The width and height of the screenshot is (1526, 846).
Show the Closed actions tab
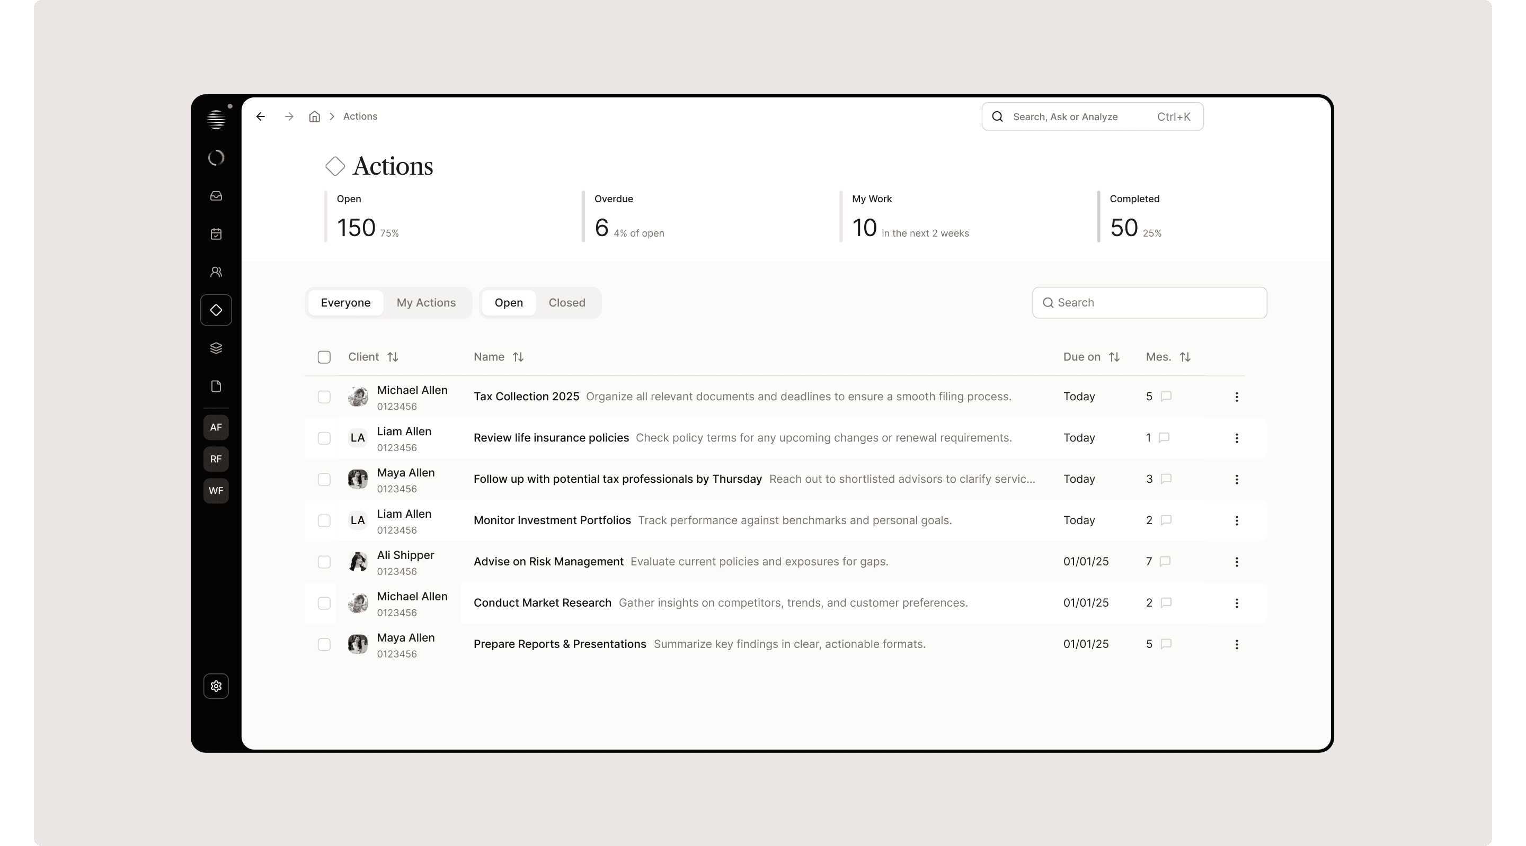click(566, 302)
